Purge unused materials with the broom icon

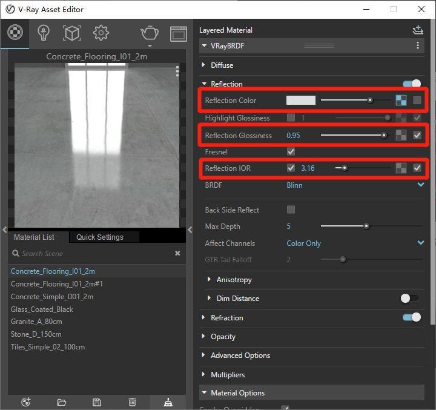point(168,402)
